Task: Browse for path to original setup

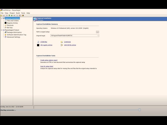Action: pyautogui.click(x=97, y=32)
